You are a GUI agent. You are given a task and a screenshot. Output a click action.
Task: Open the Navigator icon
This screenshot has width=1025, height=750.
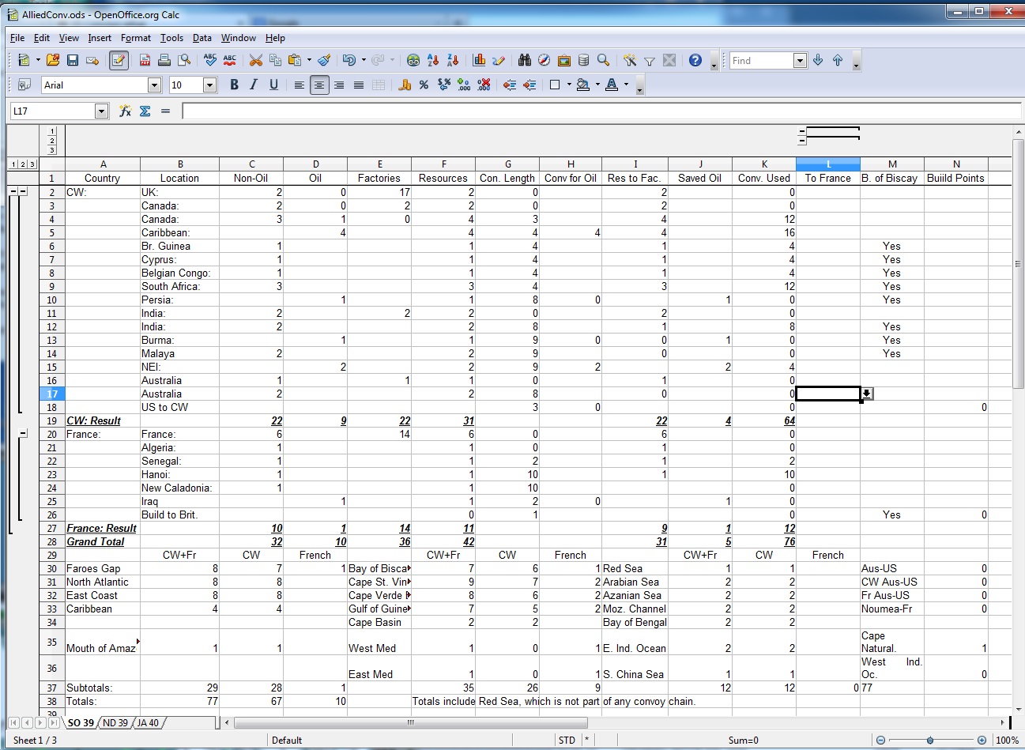tap(545, 60)
